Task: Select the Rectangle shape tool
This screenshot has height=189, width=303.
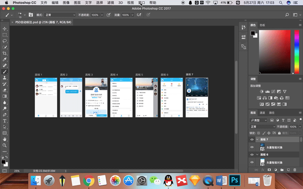Action: pyautogui.click(x=5, y=133)
